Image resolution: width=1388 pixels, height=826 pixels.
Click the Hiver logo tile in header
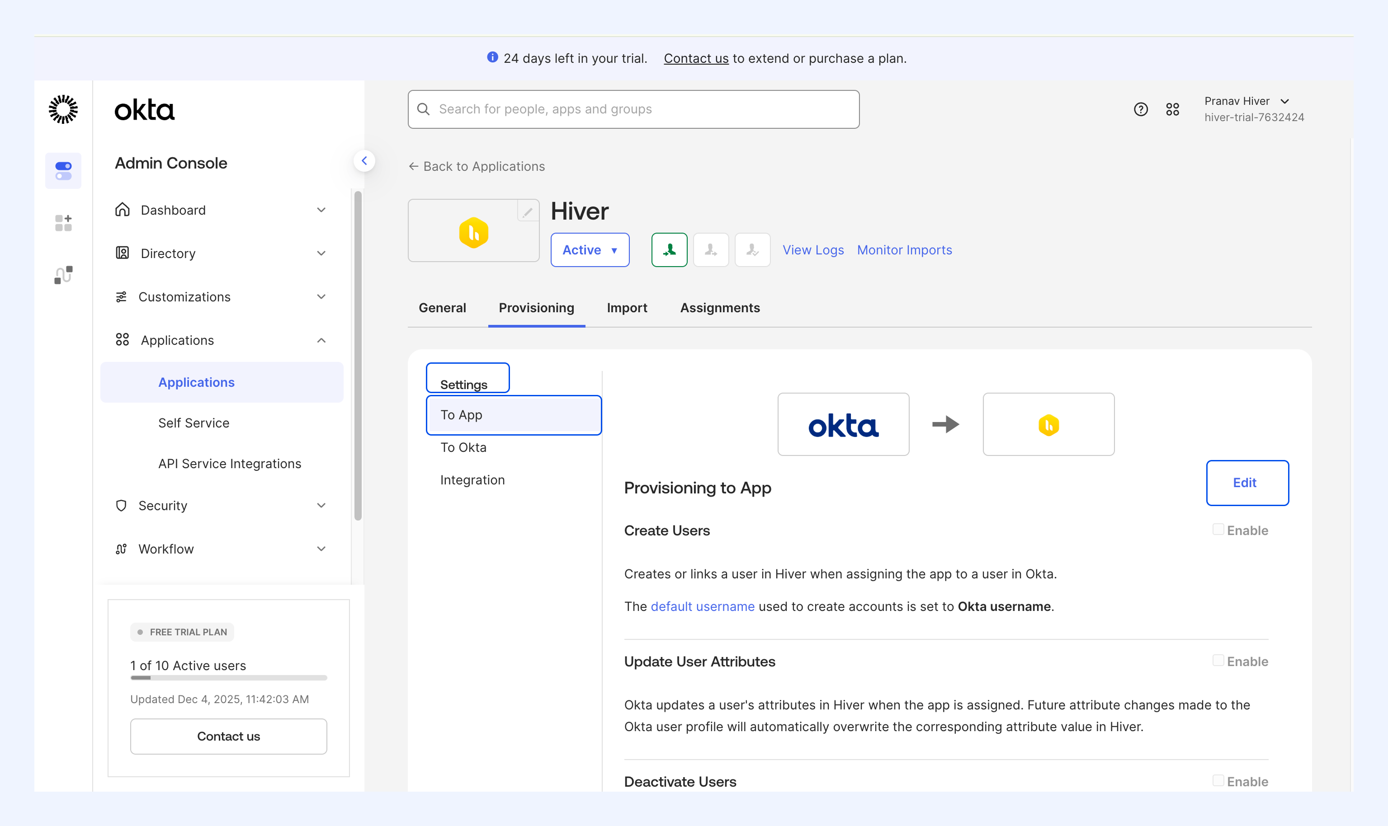click(x=474, y=230)
